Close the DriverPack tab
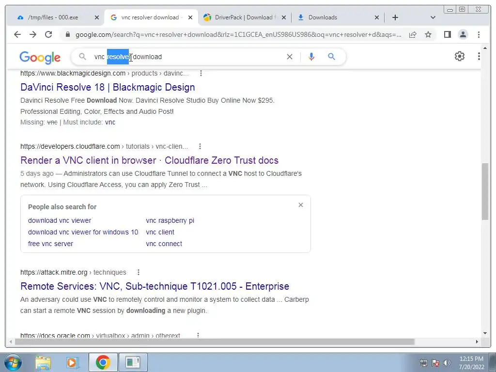The width and height of the screenshot is (496, 372). [x=284, y=17]
